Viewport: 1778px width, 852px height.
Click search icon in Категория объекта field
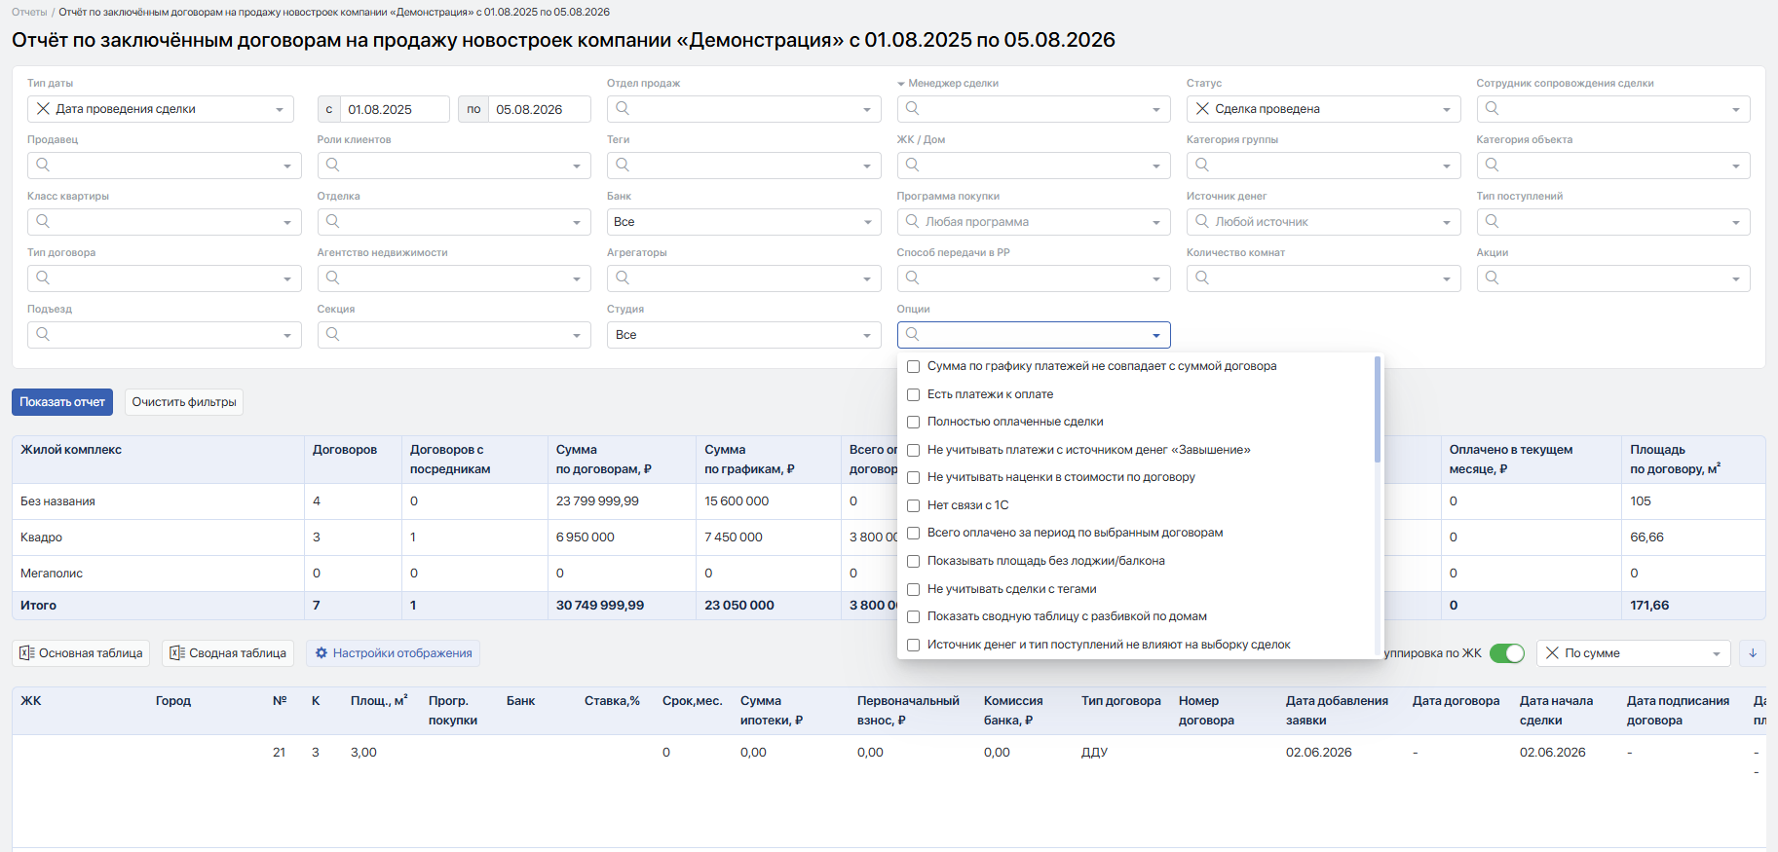click(1493, 165)
